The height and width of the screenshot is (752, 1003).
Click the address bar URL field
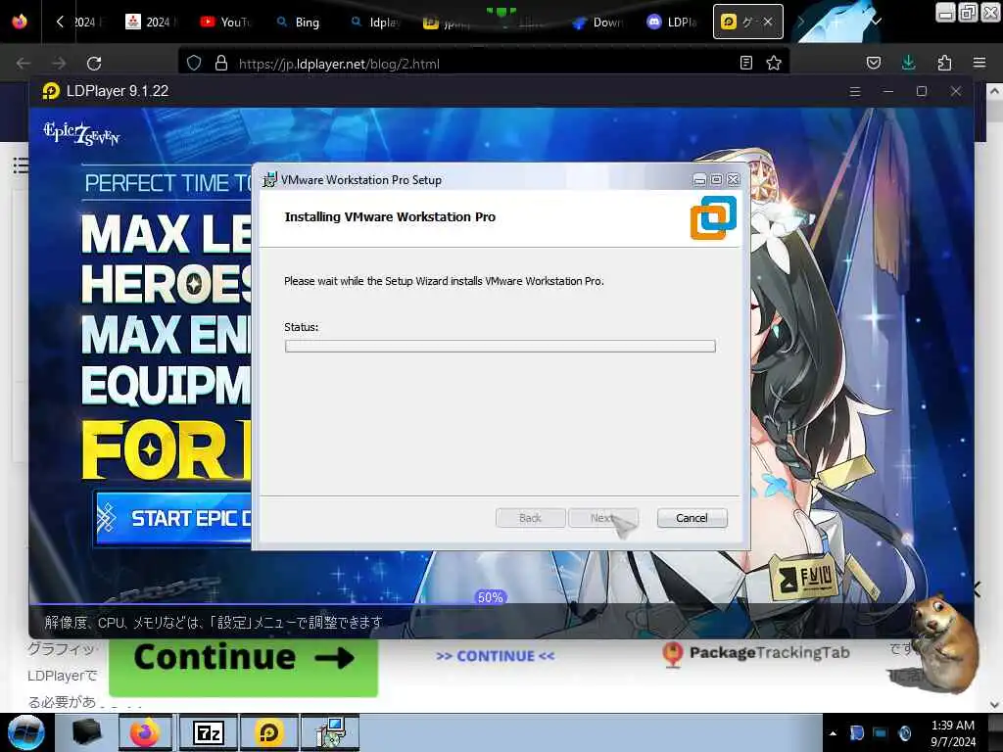tap(483, 64)
